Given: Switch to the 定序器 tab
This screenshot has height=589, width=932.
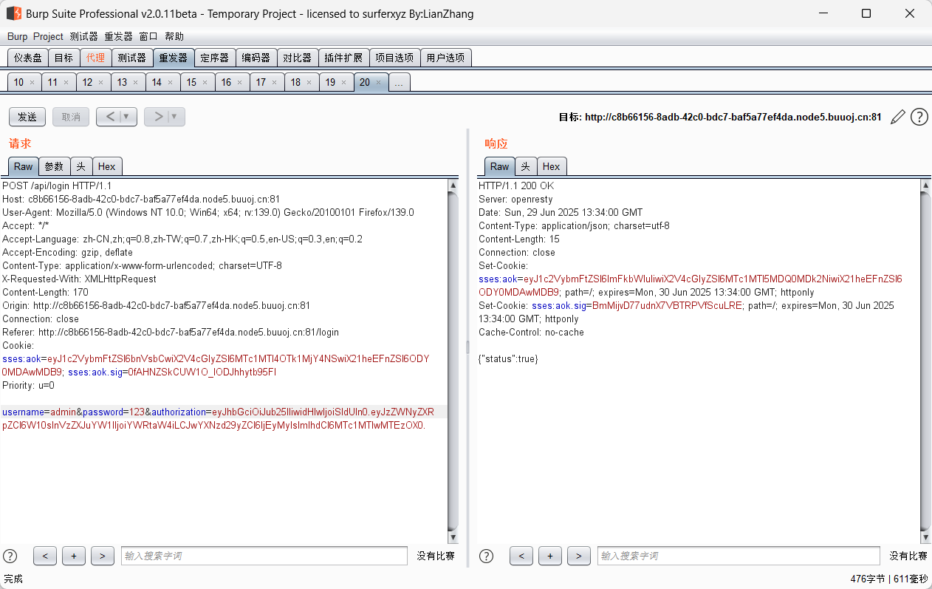Looking at the screenshot, I should point(215,58).
